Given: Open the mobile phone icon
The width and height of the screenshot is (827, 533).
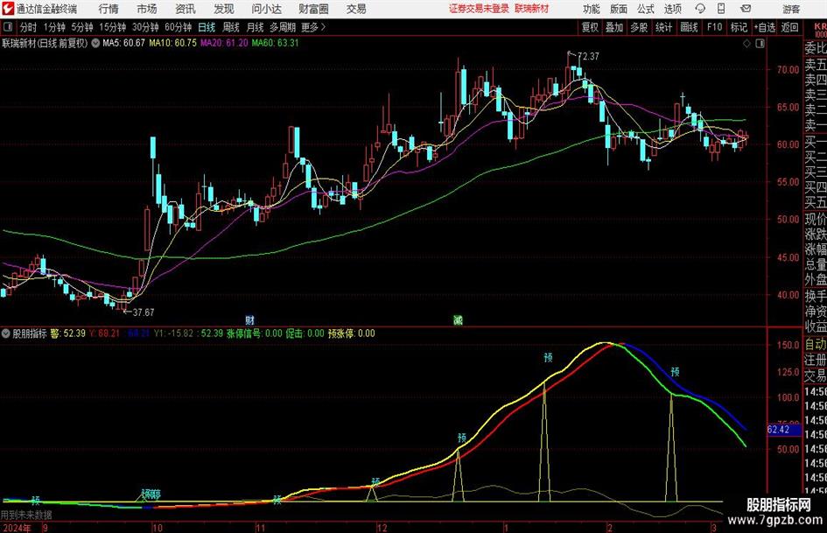Looking at the screenshot, I should [721, 9].
